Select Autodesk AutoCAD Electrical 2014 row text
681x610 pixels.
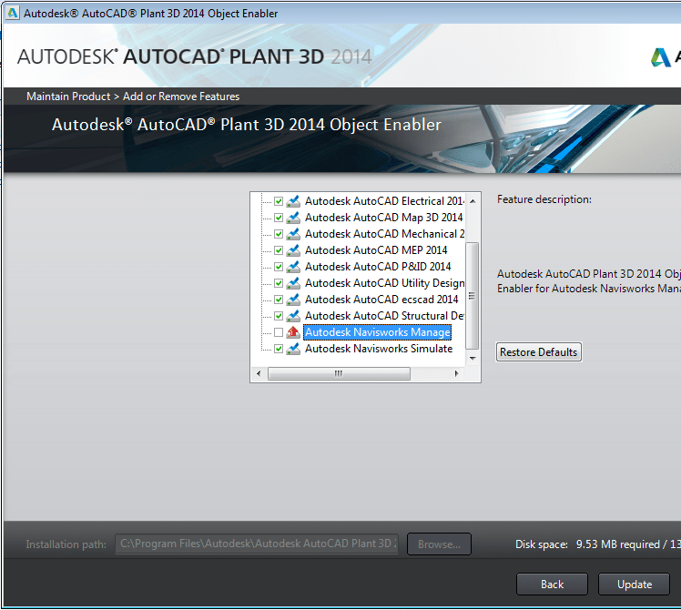(x=384, y=201)
